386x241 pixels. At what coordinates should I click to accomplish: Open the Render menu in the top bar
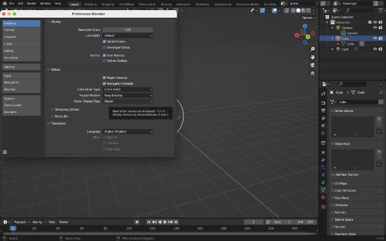32,3
